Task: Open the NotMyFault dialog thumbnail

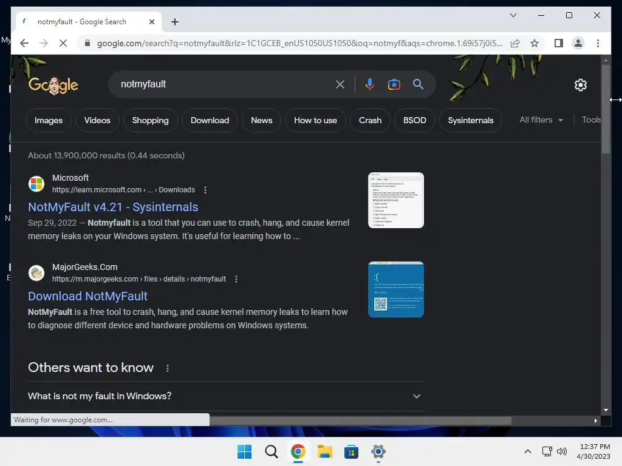Action: [x=396, y=200]
